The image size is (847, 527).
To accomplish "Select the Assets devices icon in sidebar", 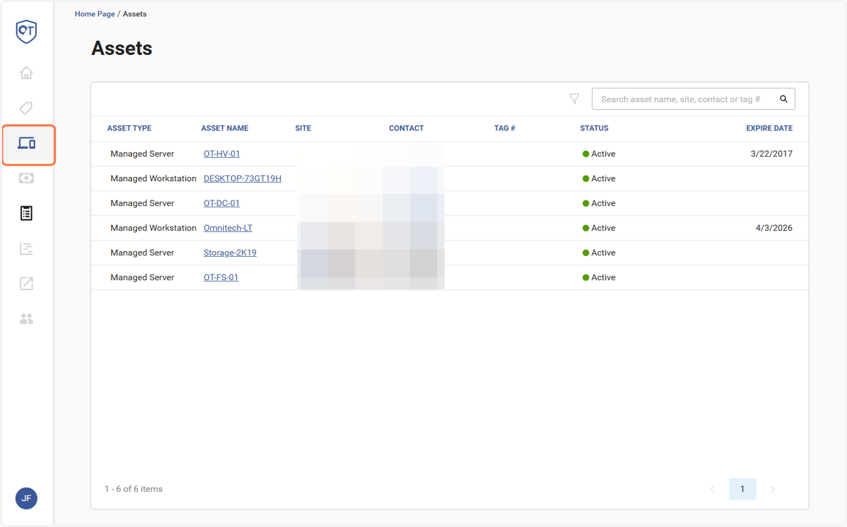I will (x=27, y=144).
